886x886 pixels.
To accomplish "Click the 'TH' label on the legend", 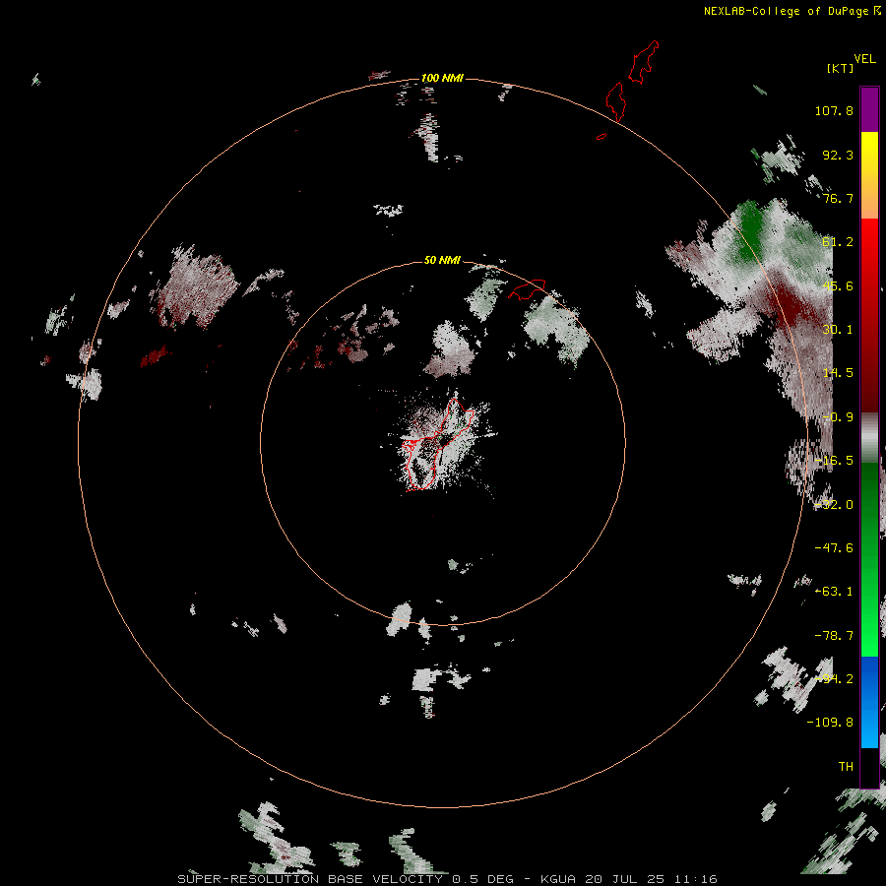I will click(846, 767).
